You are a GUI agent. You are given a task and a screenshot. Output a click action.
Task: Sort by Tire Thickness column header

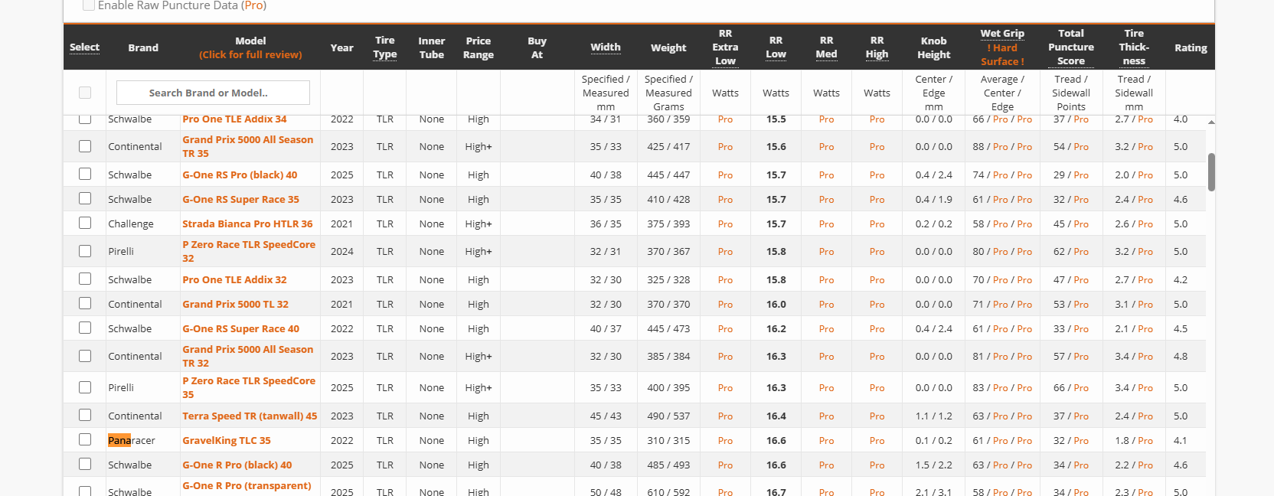(x=1133, y=47)
